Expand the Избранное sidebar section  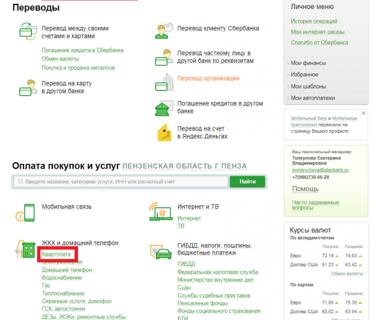click(304, 75)
